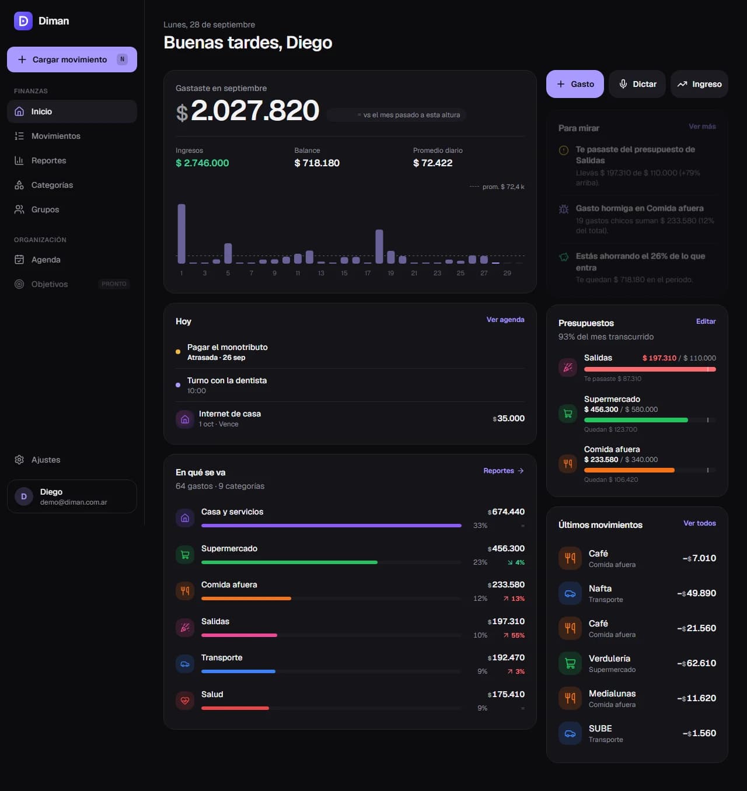Click the Dictar microphone button
Screen dimensions: 747x791
click(x=637, y=84)
